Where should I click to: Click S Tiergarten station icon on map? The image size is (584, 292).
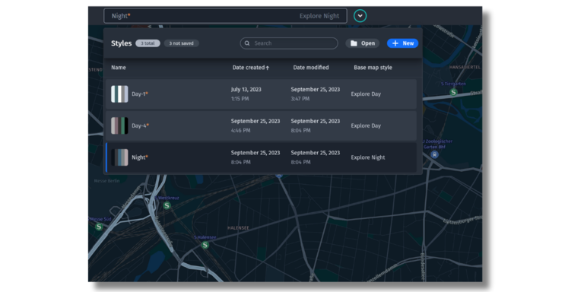click(453, 91)
